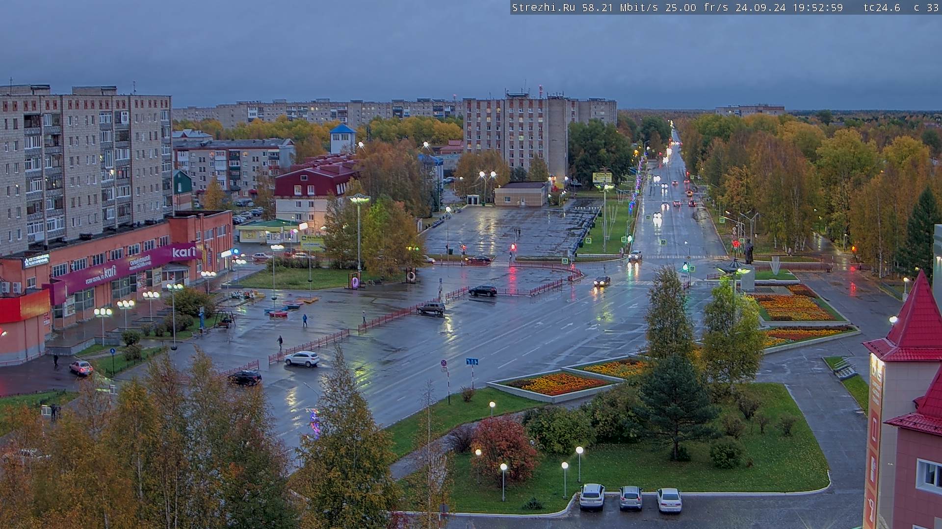The width and height of the screenshot is (942, 529).
Task: Click the 'c 33' overlay value
Action: click(926, 7)
